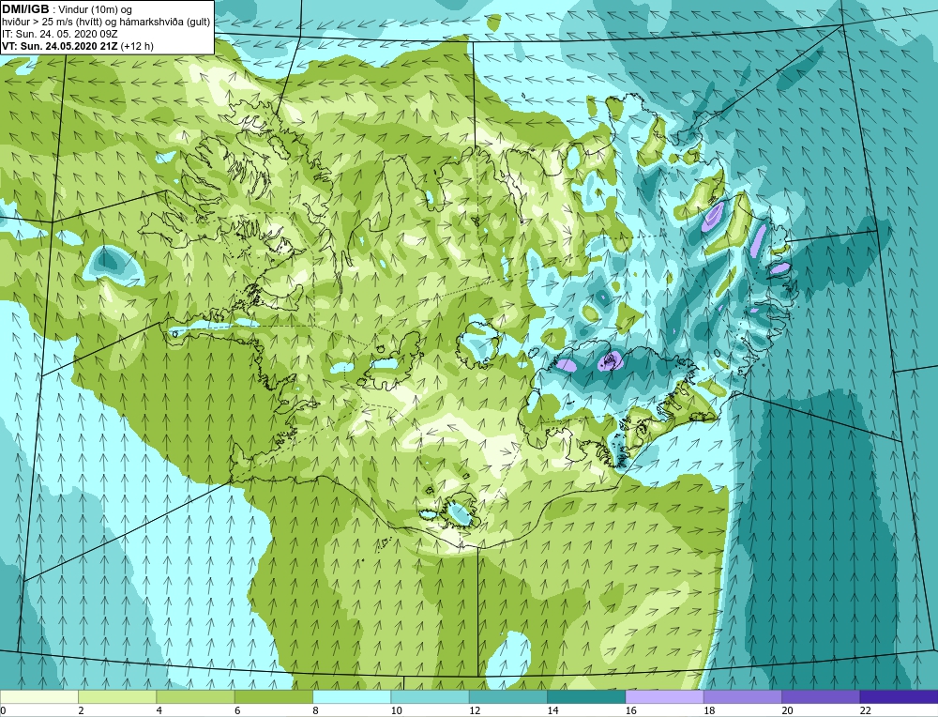Click the scale label '14'

(552, 710)
